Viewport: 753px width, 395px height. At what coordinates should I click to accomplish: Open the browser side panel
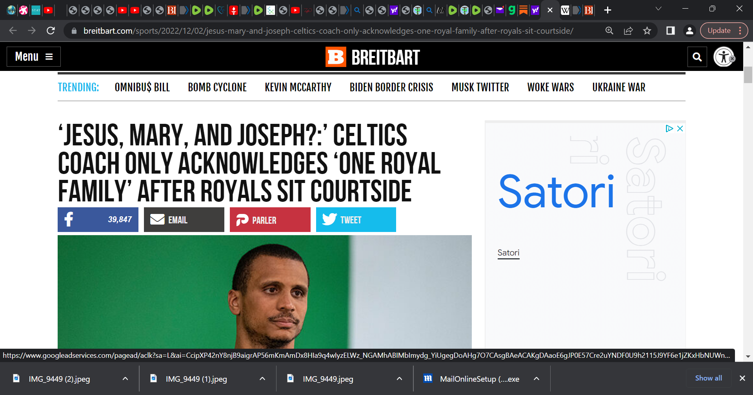pyautogui.click(x=671, y=31)
